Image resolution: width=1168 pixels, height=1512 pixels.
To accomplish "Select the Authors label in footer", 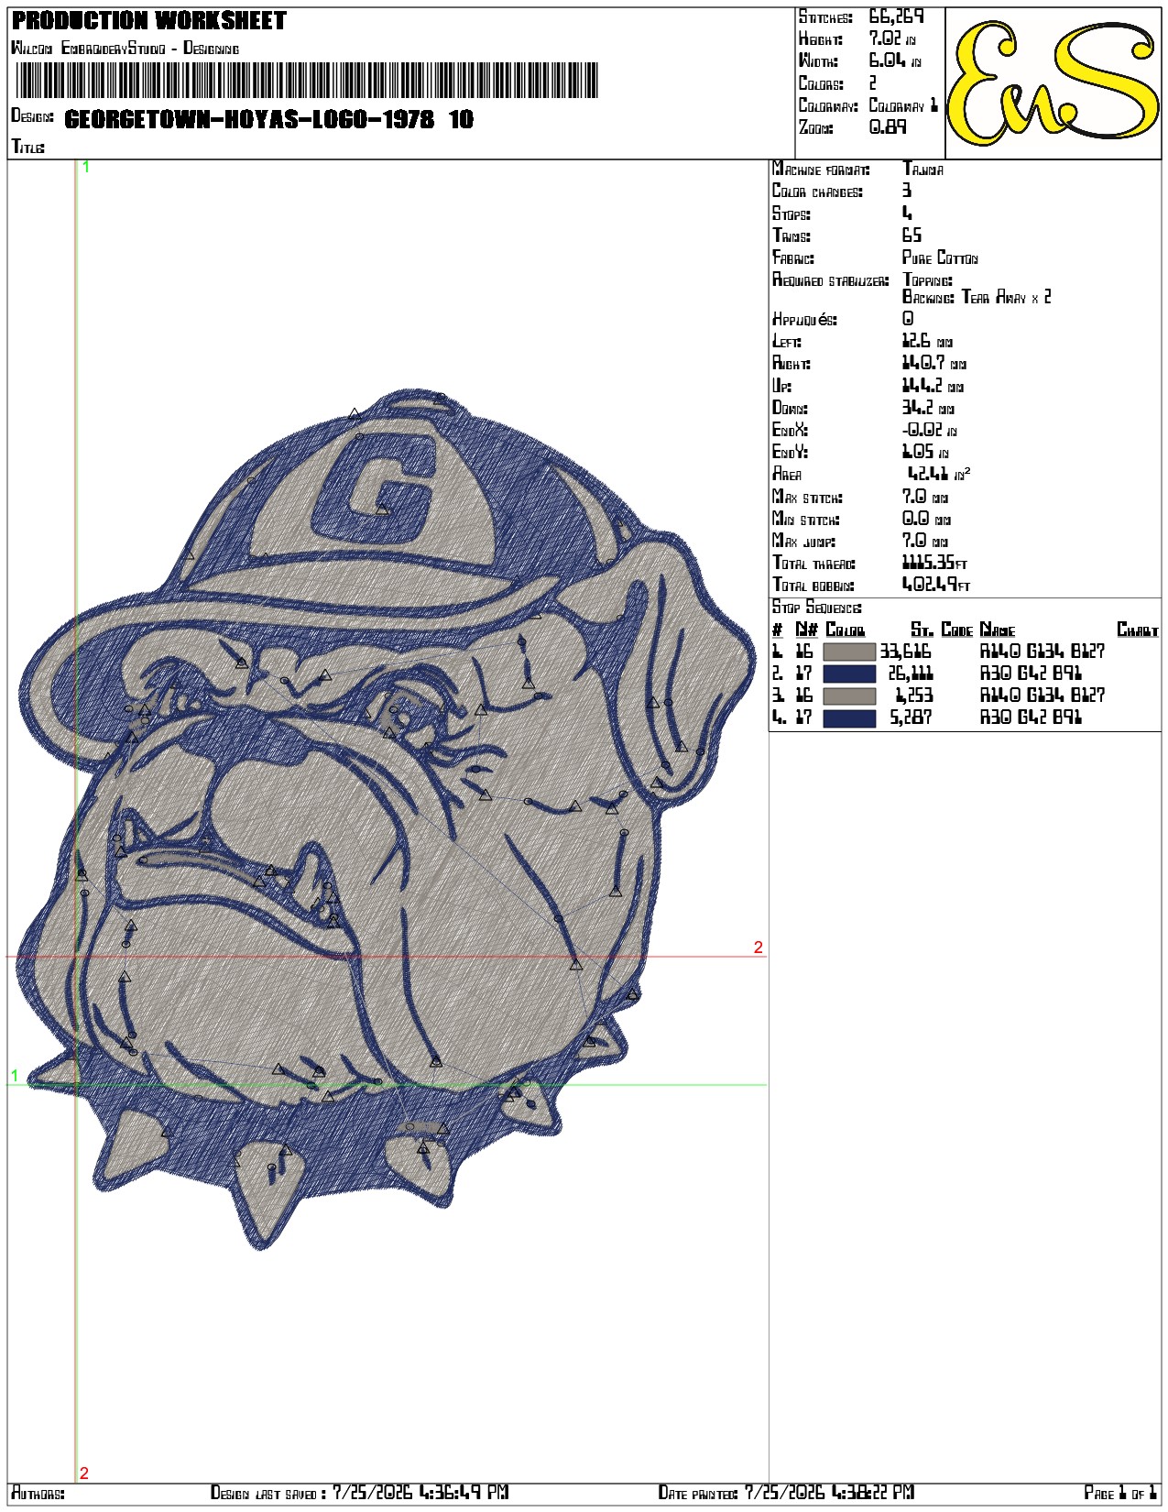I will (38, 1494).
